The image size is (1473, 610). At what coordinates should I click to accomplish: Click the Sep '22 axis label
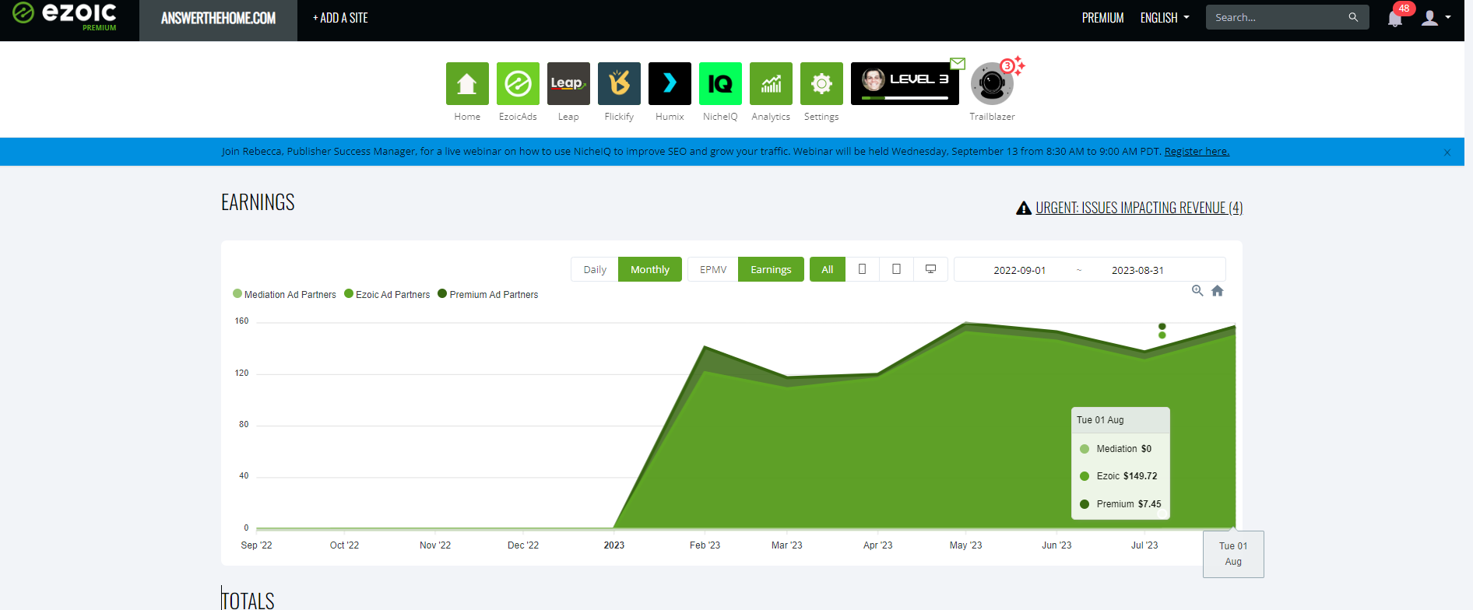[256, 545]
